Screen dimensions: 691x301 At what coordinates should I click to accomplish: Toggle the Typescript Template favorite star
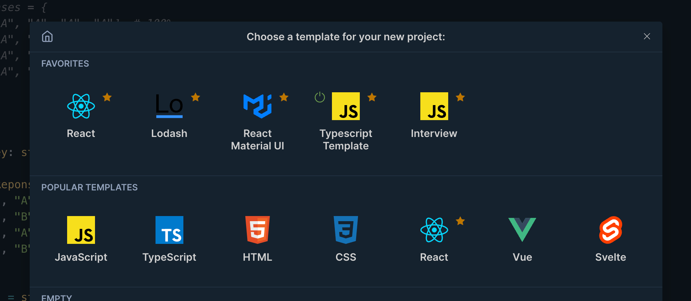tap(372, 97)
